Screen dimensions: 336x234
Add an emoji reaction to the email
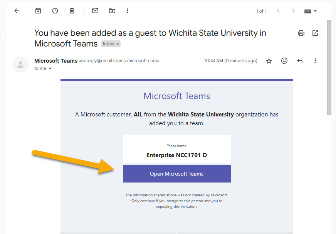click(284, 61)
